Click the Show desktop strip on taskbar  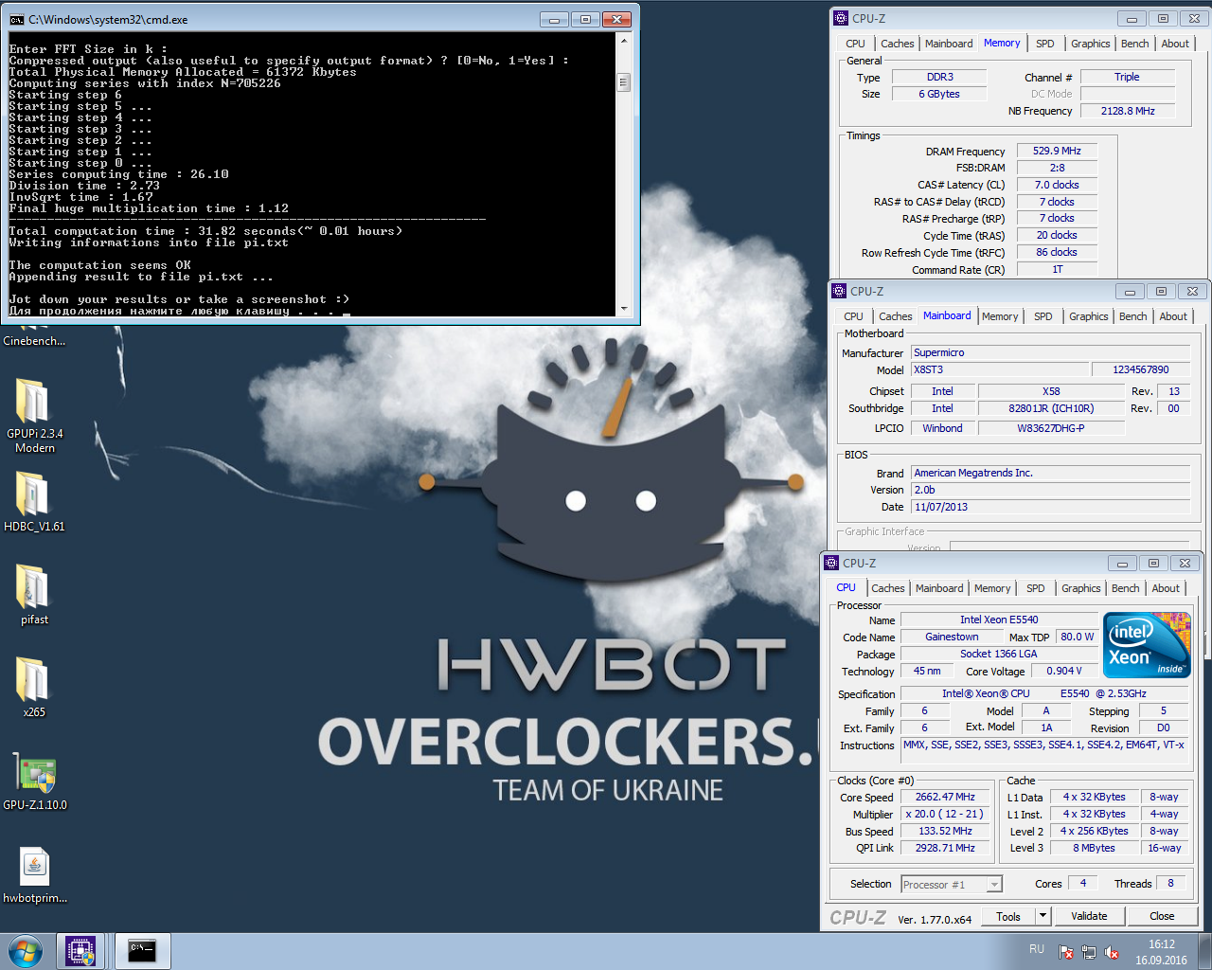(x=1205, y=951)
